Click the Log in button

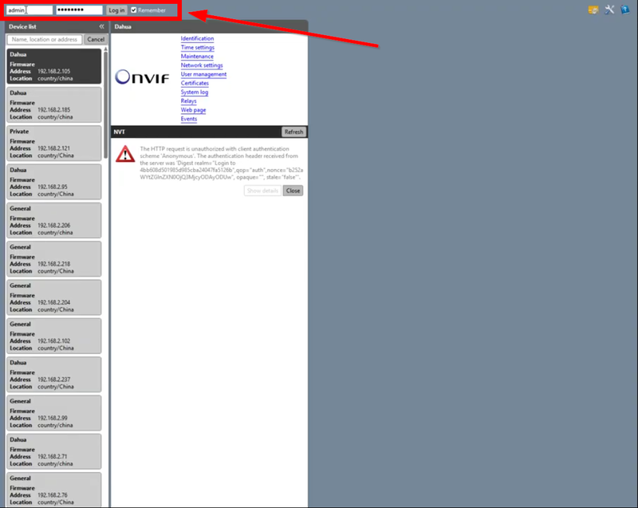tap(116, 10)
